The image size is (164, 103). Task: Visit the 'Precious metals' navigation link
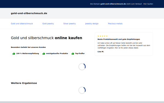tap(115, 24)
